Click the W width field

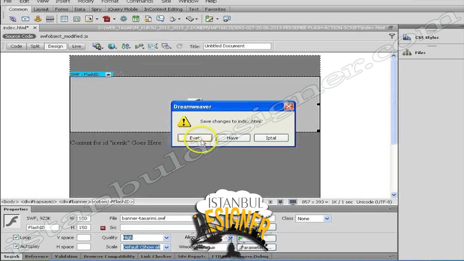coord(84,219)
